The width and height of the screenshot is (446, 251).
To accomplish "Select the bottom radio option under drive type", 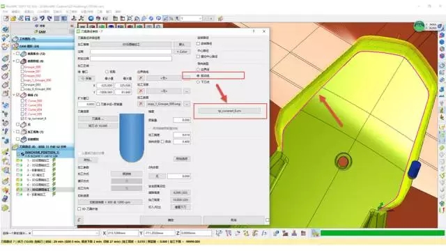I will point(198,82).
